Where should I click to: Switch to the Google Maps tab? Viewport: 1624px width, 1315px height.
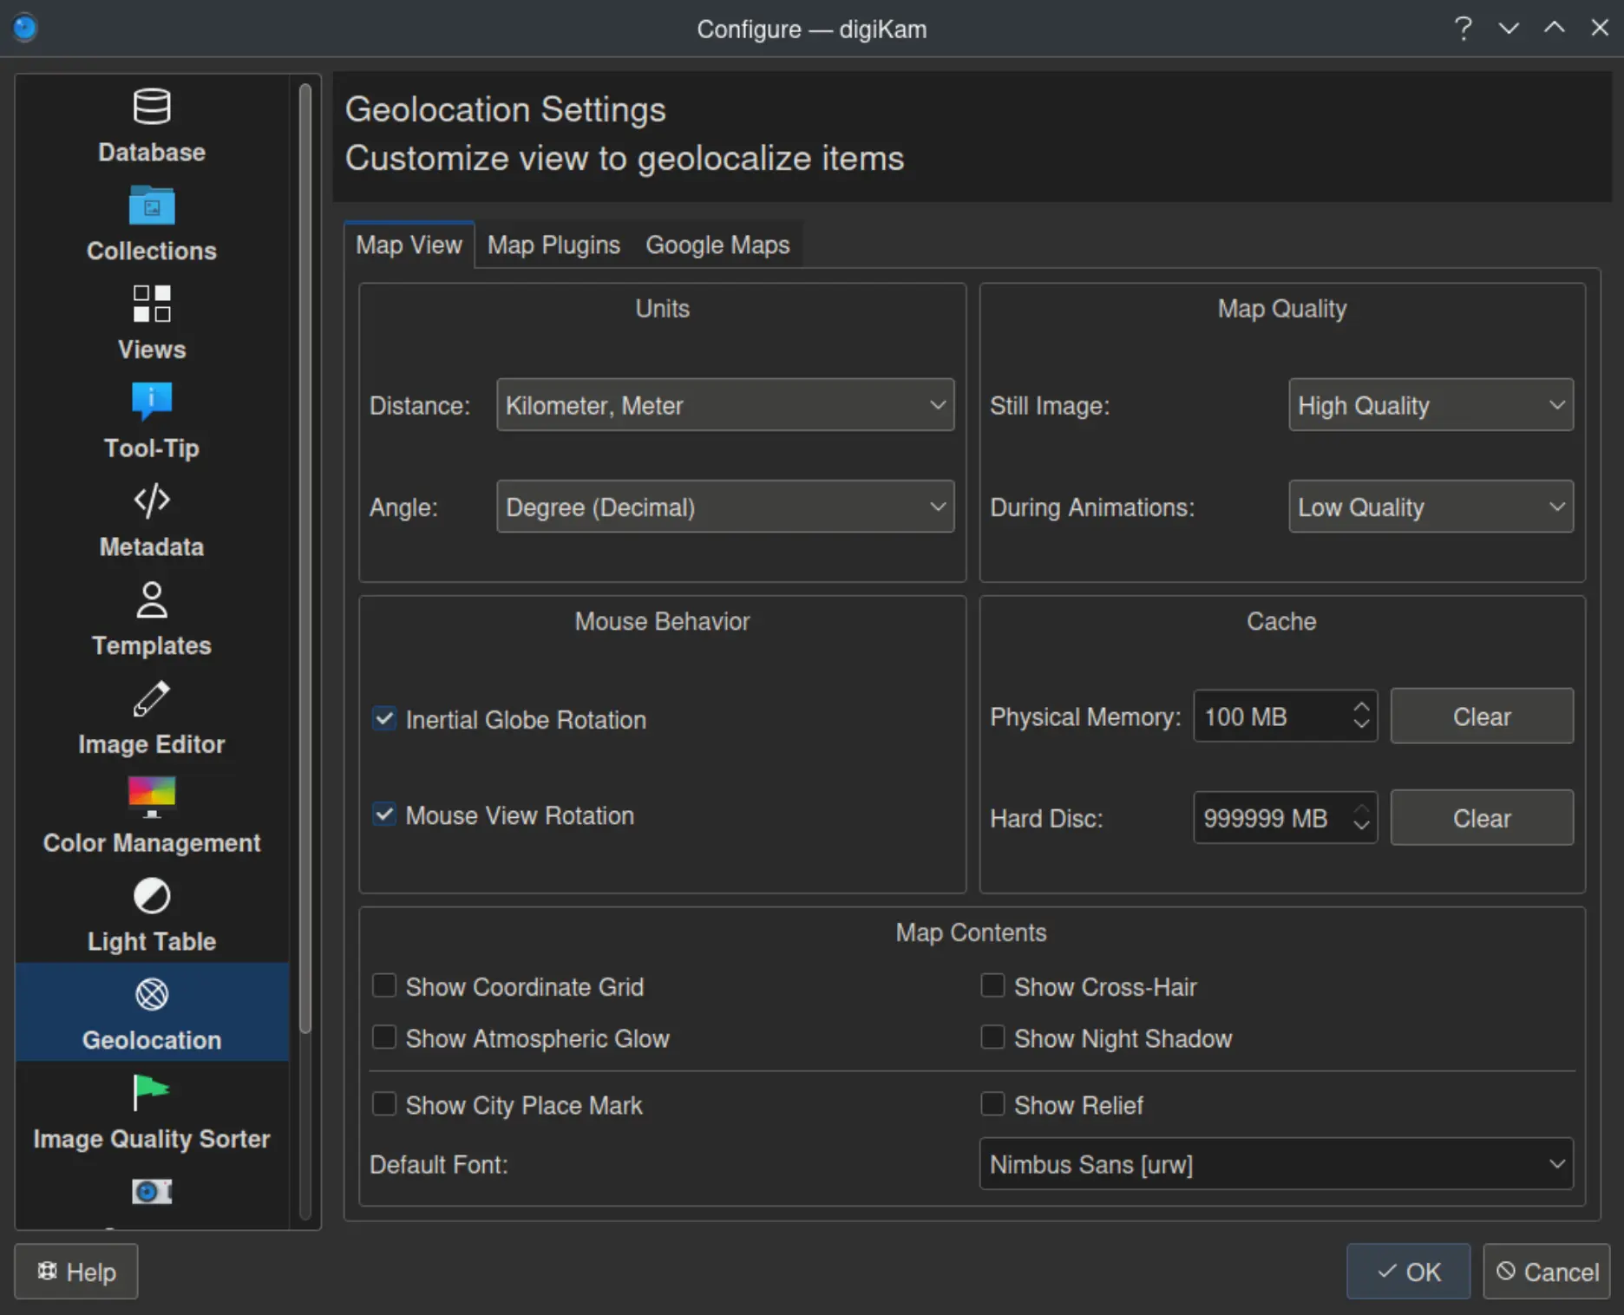coord(717,245)
